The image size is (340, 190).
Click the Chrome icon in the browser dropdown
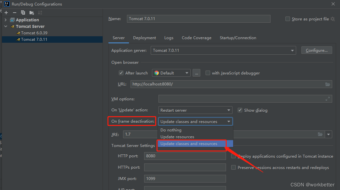pos(156,73)
